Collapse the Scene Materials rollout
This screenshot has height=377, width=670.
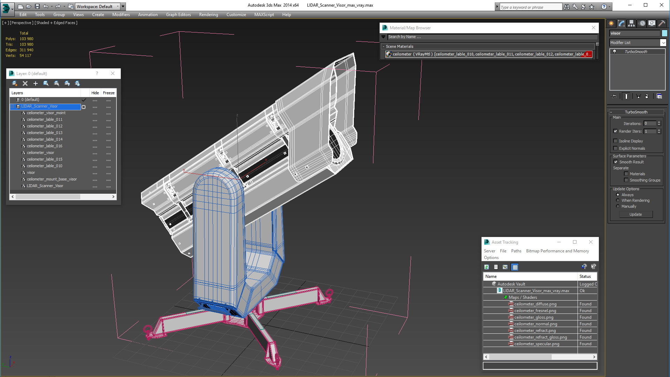click(384, 46)
